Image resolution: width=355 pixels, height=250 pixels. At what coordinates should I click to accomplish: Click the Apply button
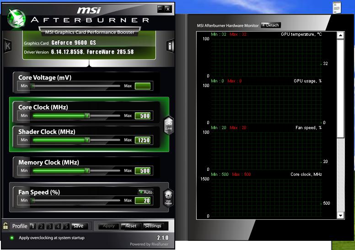pos(109,226)
